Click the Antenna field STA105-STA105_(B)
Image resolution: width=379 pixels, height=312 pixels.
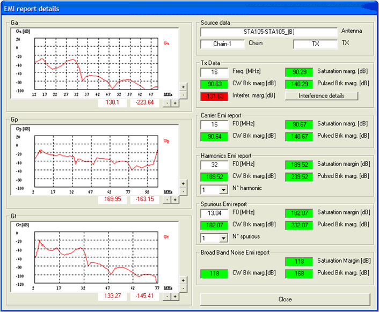click(x=269, y=32)
